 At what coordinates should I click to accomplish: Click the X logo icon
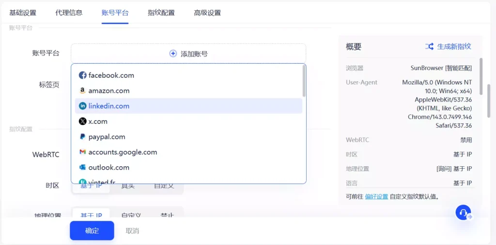point(82,121)
